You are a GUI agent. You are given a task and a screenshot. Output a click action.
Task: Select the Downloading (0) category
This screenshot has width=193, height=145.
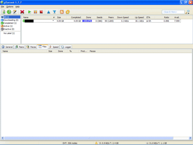10,20
